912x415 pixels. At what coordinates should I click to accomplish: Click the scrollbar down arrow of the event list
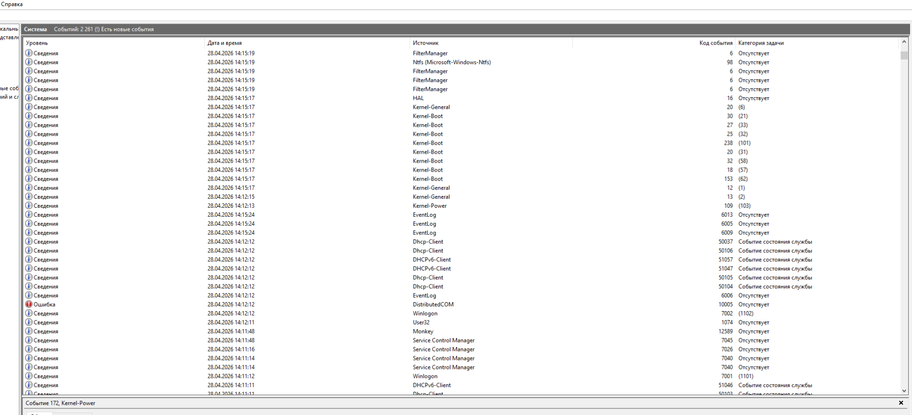click(904, 391)
